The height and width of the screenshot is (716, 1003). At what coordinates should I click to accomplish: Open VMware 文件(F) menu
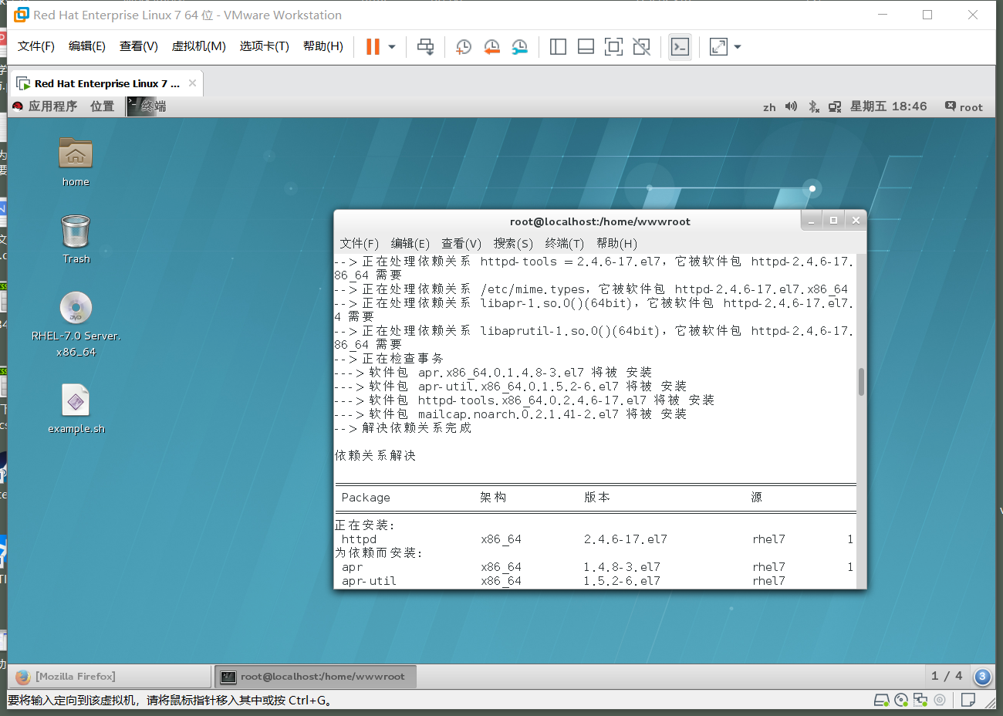[36, 46]
